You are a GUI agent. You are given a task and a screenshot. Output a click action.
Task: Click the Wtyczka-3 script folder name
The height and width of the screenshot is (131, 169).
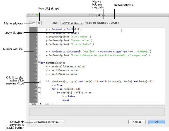tap(103, 22)
